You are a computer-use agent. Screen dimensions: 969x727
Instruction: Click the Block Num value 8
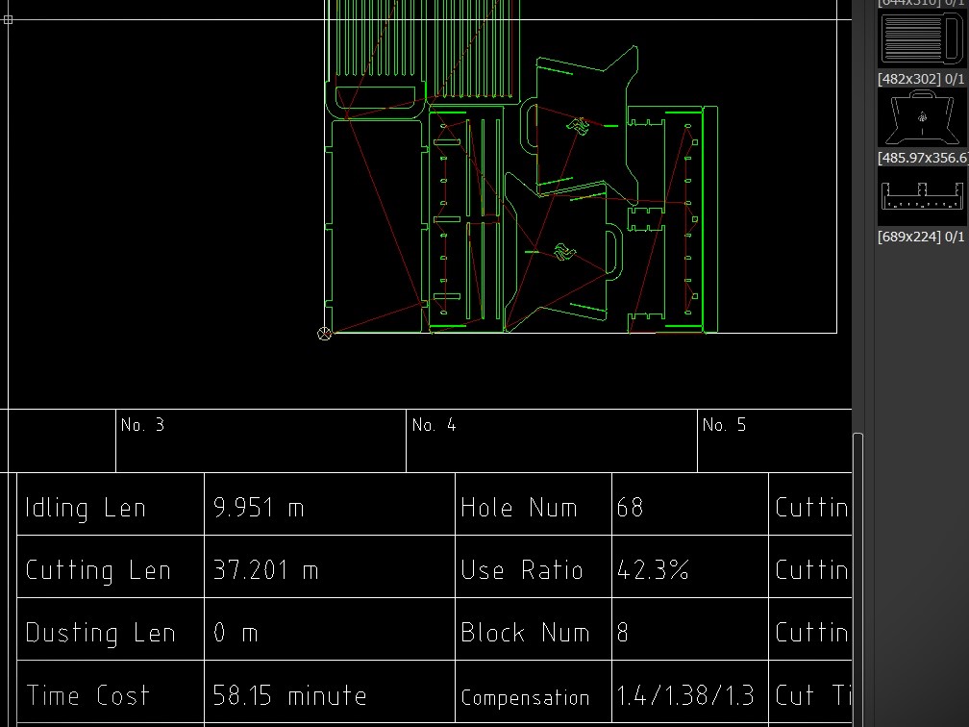(622, 632)
